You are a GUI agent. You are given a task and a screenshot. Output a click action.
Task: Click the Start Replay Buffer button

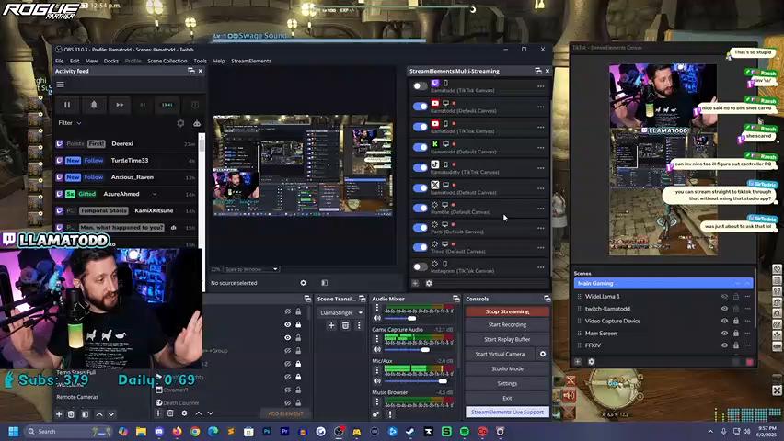(507, 339)
